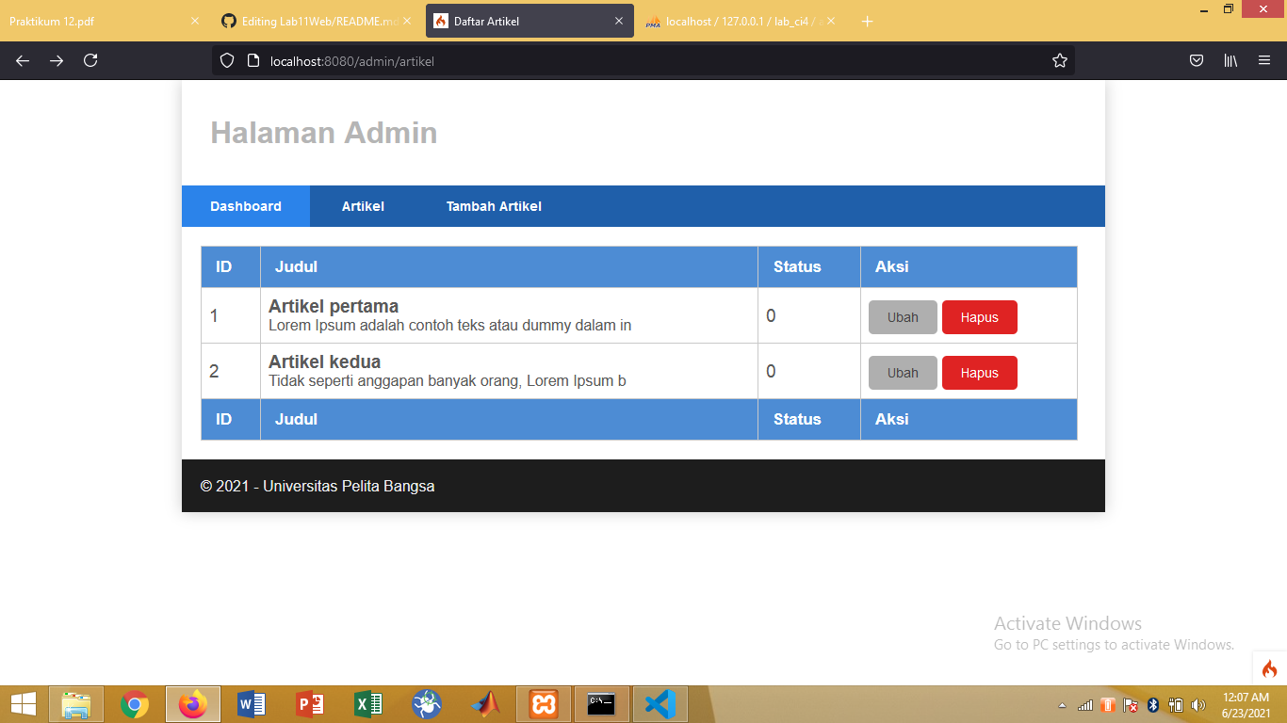Image resolution: width=1287 pixels, height=723 pixels.
Task: Bookmark this page using the star icon
Action: (1059, 60)
